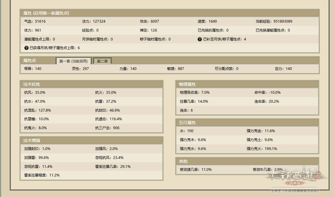
Task: Select the 法术增强 section header
Action: (x=32, y=140)
